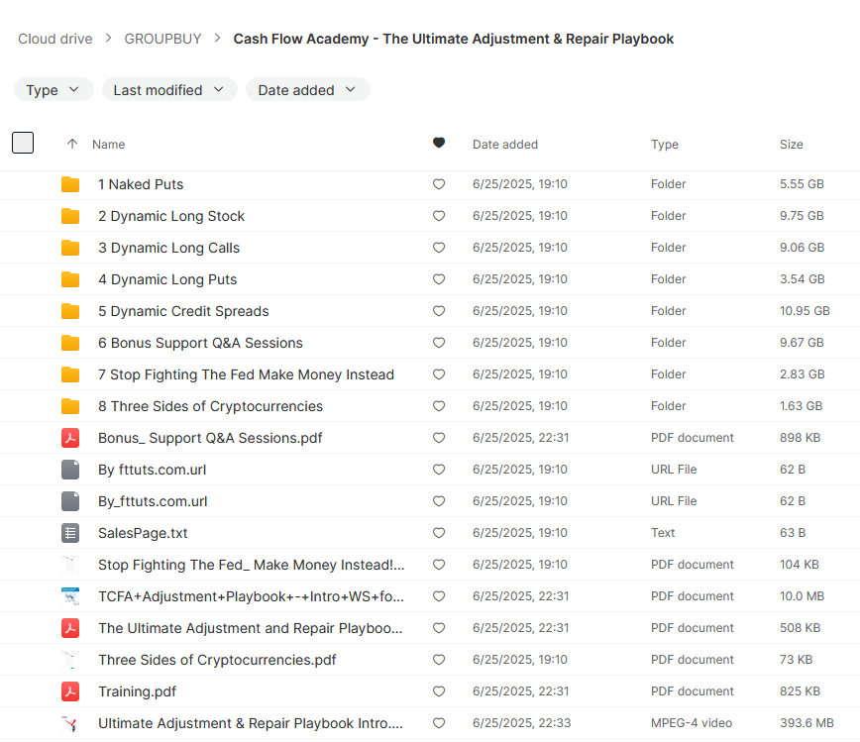Viewport: 860px width, 742px height.
Task: Click the PDF icon for Bonus_ Support Q&A Sessions.pdf
Action: pyautogui.click(x=70, y=438)
